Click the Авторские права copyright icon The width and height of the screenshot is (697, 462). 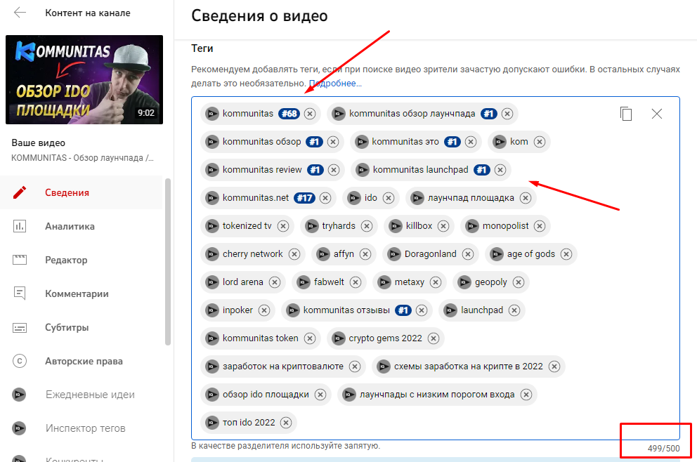20,361
